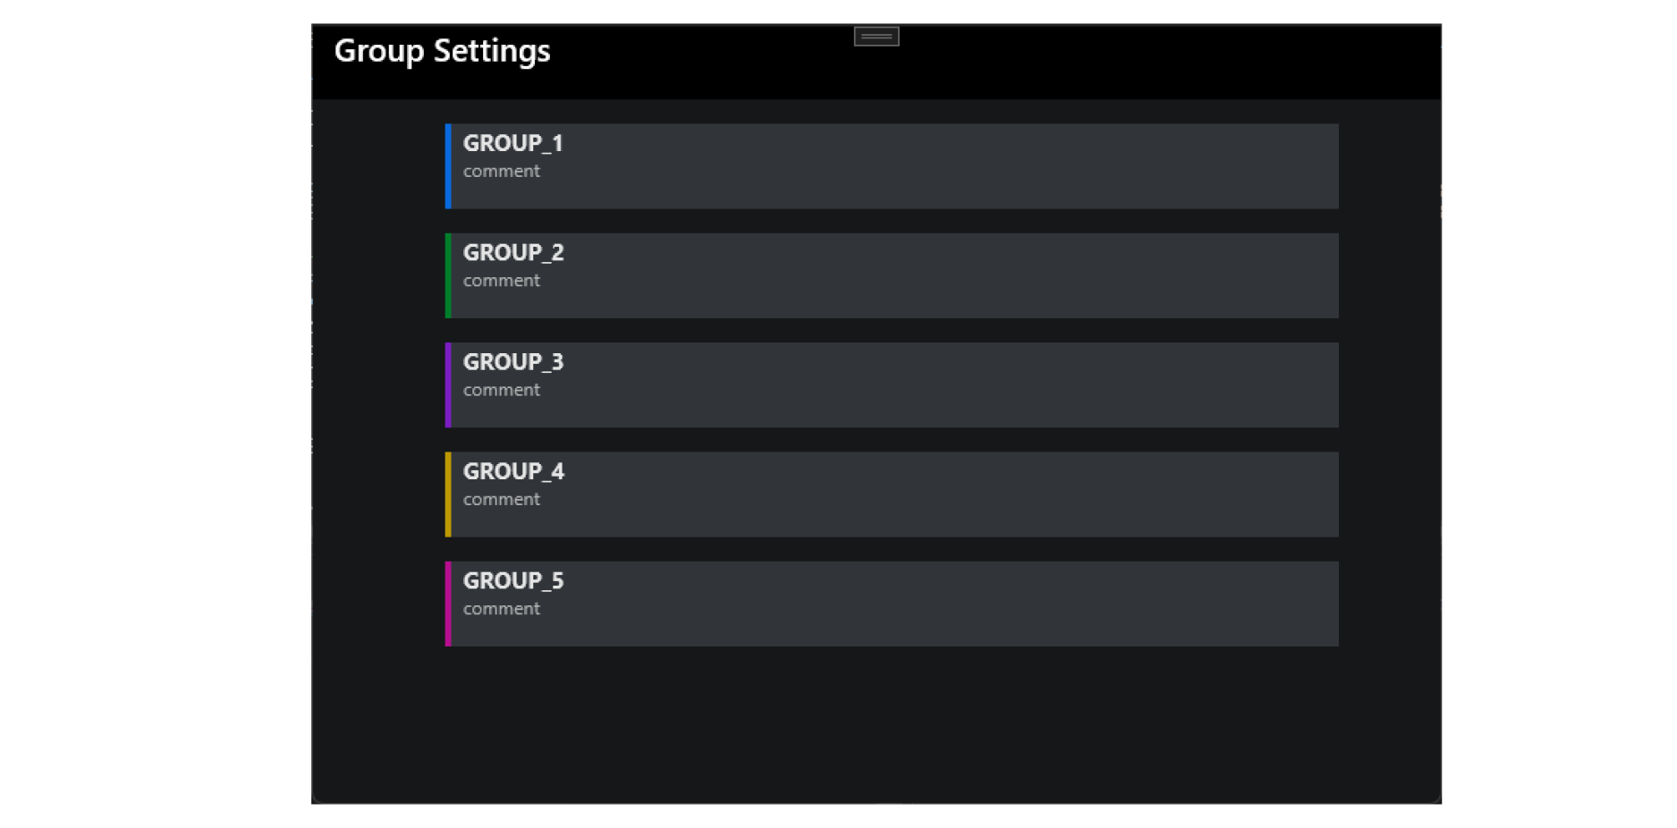Click the green color bar of GROUP_2

[x=448, y=275]
